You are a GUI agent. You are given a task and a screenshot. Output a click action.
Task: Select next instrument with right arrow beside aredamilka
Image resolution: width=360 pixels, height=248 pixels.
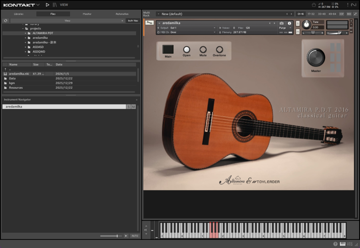[274, 23]
